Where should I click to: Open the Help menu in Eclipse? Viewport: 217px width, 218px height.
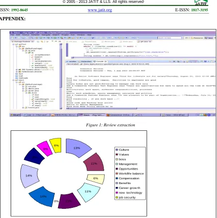point(89,35)
